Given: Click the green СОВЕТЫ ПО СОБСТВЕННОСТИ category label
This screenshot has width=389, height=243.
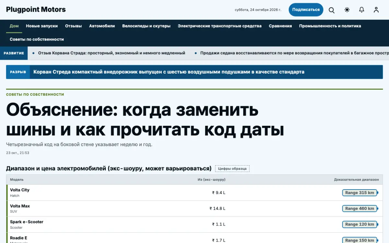Looking at the screenshot, I should pos(35,95).
